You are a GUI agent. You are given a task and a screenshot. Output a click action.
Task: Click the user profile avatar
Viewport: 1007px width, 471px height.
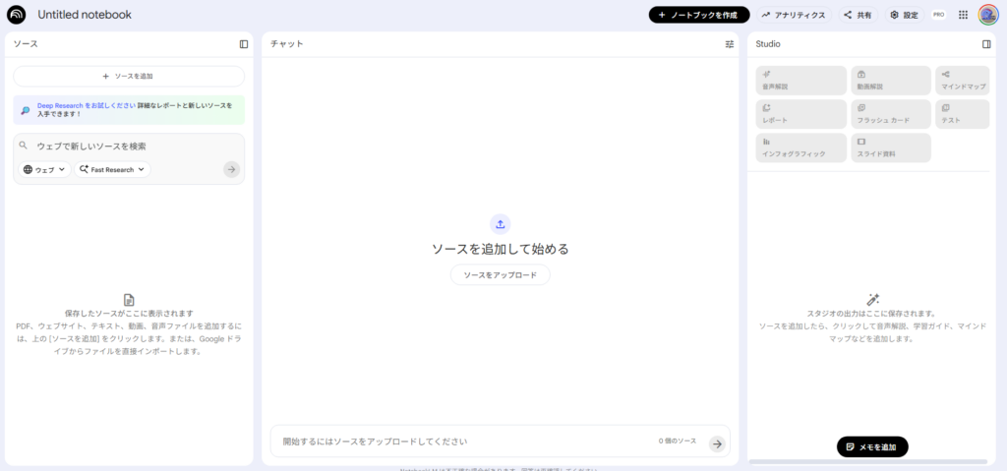pos(988,15)
